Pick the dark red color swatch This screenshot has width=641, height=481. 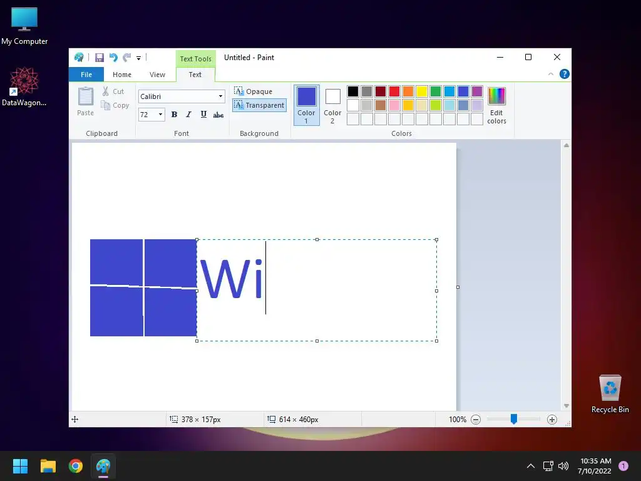(x=380, y=91)
